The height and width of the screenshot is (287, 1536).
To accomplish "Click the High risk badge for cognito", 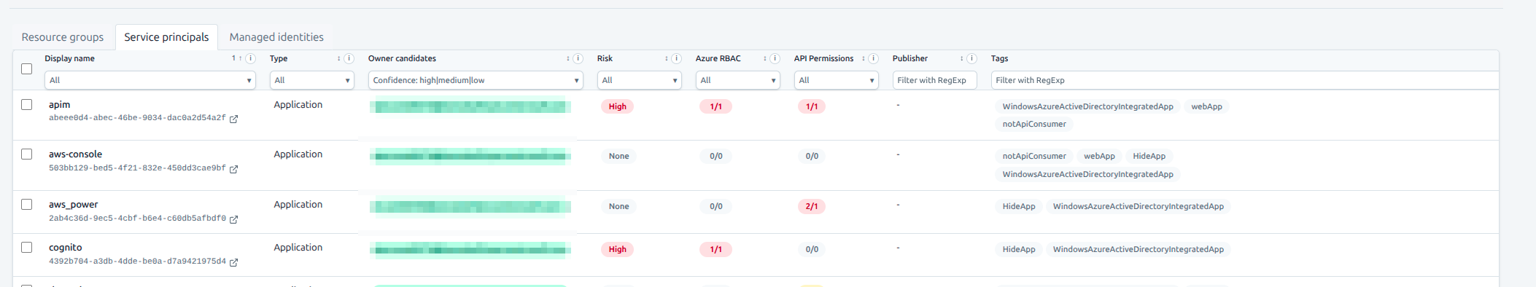I will [618, 249].
